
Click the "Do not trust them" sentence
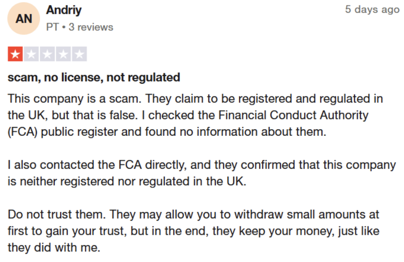click(x=56, y=215)
